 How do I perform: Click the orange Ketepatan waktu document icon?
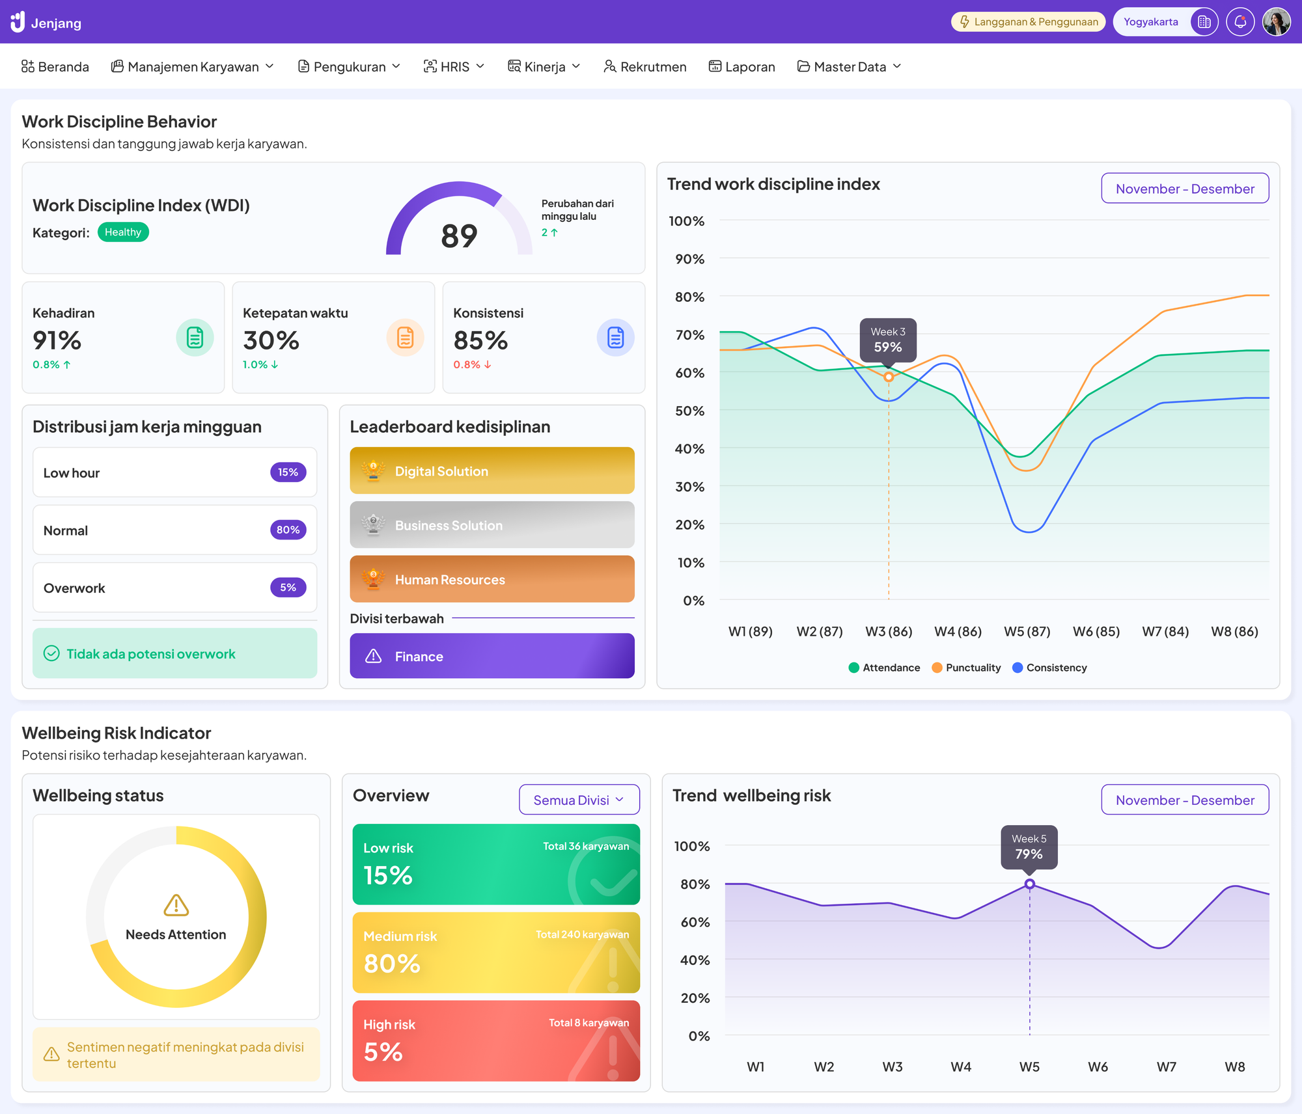(x=405, y=338)
